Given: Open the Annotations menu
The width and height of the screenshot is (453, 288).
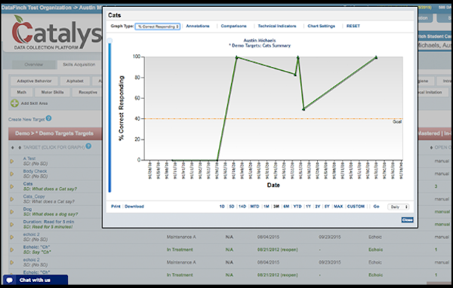Looking at the screenshot, I should point(198,26).
